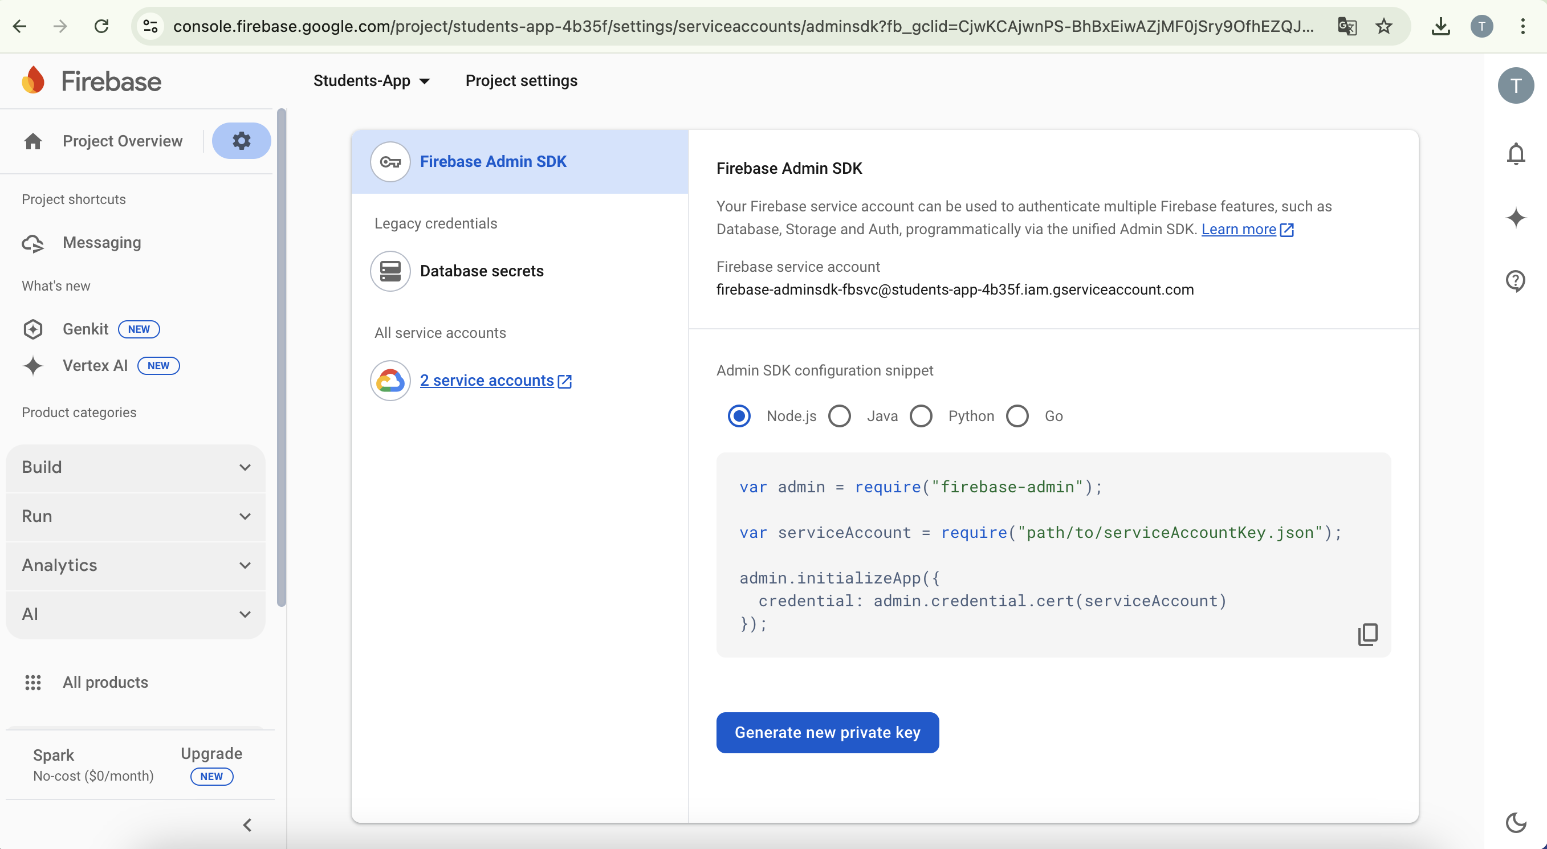The height and width of the screenshot is (849, 1547).
Task: Click the admin.initializeApp code line
Action: tap(840, 578)
